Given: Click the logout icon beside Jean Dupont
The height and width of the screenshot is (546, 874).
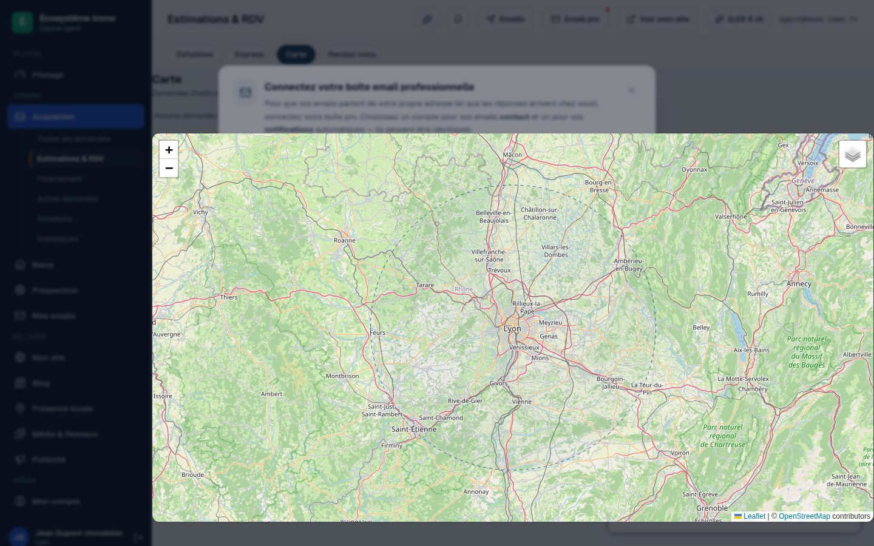Looking at the screenshot, I should click(x=138, y=537).
